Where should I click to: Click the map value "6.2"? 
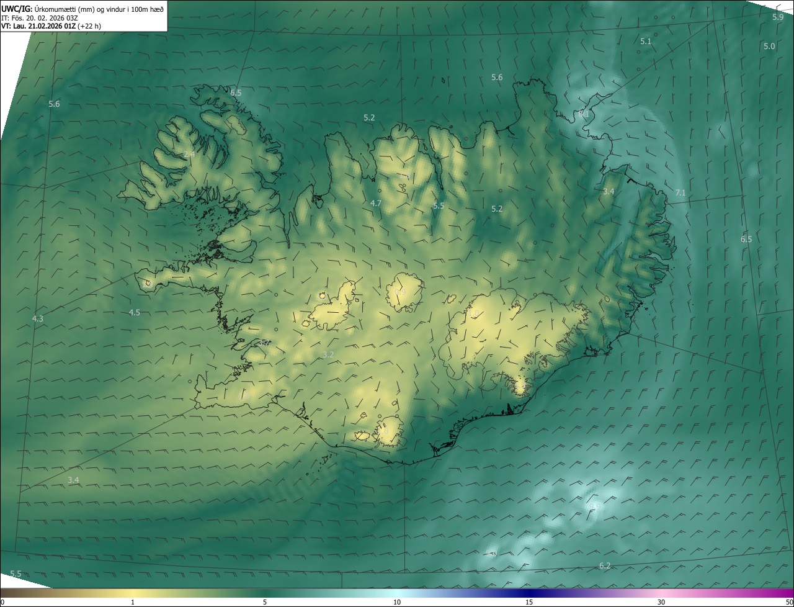(605, 565)
